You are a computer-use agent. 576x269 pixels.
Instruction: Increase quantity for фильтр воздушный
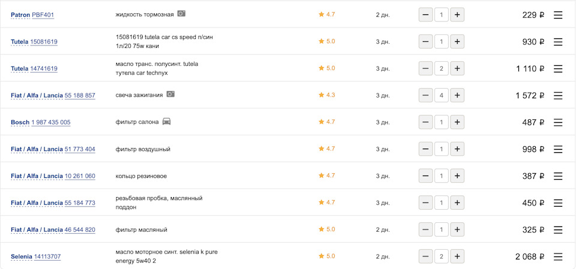pos(457,149)
